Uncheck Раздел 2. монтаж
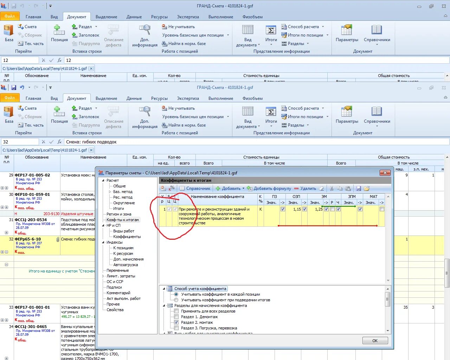The width and height of the screenshot is (450, 360). click(176, 322)
